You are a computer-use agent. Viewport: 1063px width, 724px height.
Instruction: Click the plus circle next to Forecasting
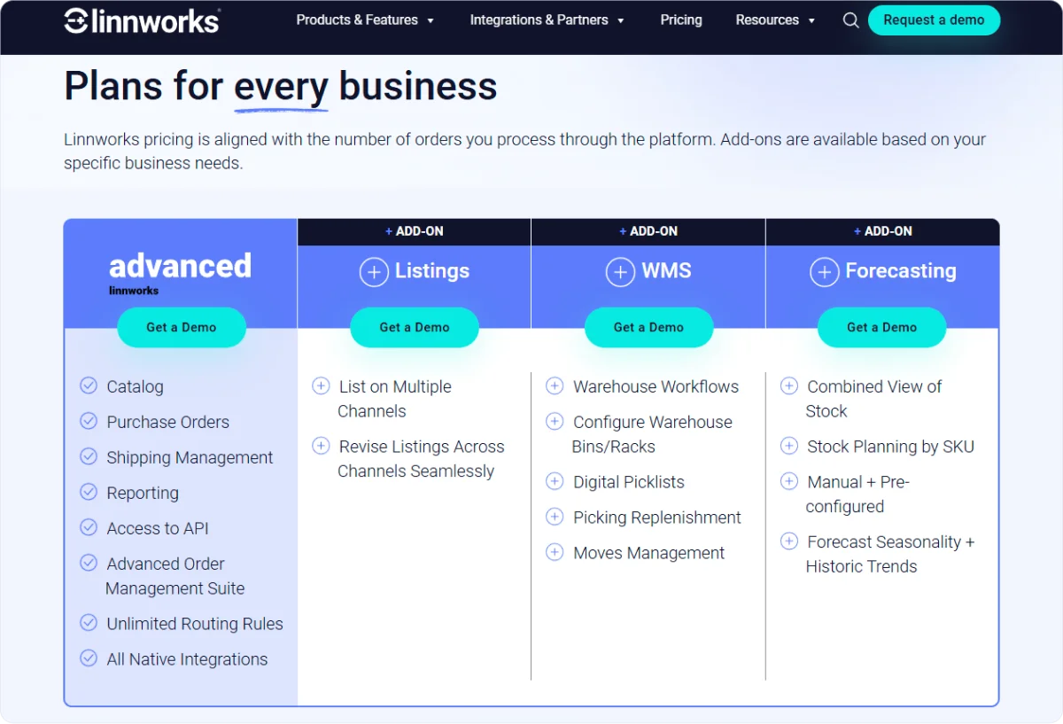click(x=825, y=272)
